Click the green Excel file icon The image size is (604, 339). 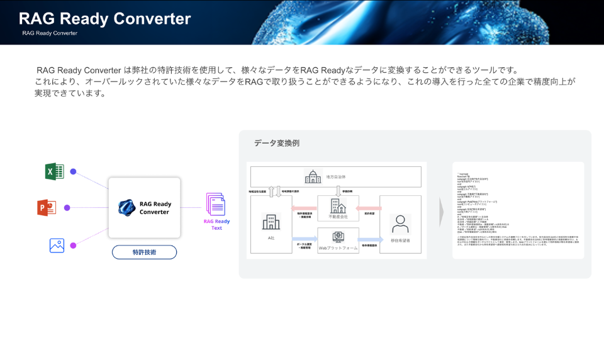(x=55, y=171)
